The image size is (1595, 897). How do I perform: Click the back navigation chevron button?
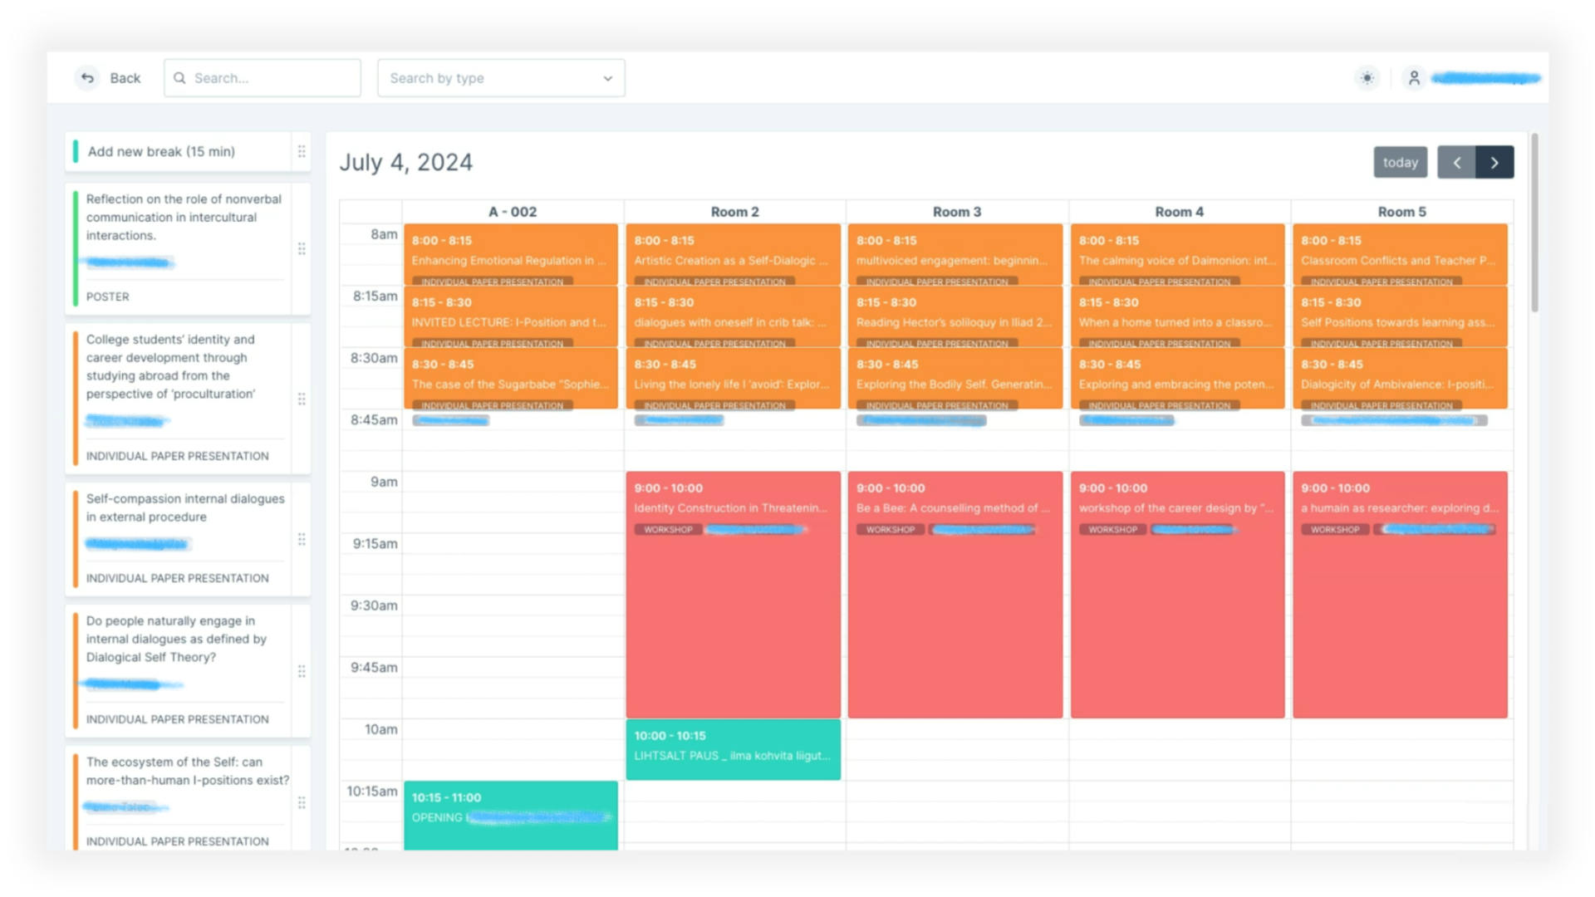pyautogui.click(x=1457, y=162)
